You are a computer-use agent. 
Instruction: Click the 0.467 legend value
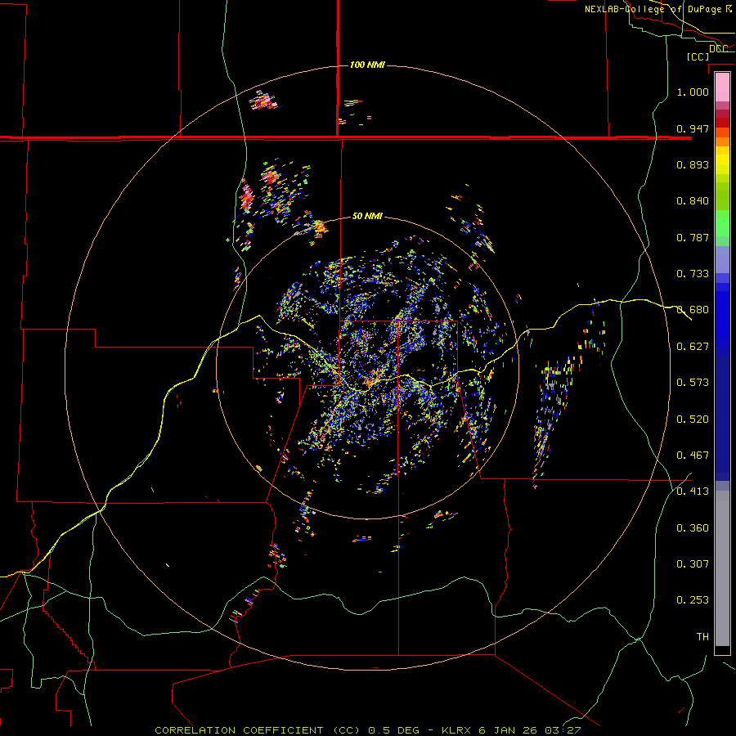[x=693, y=456]
